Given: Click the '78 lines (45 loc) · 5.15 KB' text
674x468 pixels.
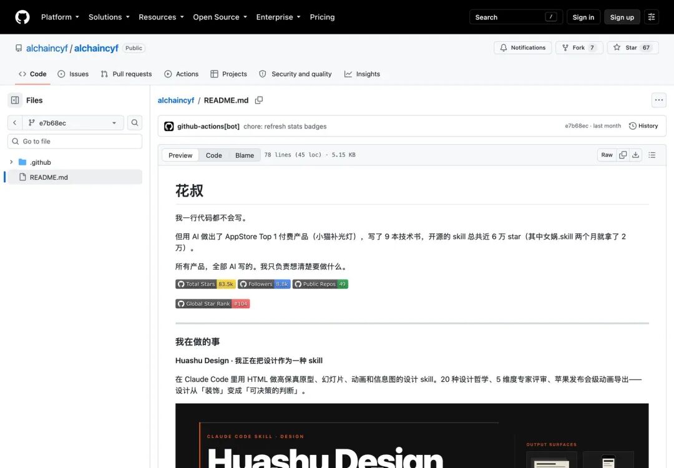Looking at the screenshot, I should point(310,155).
